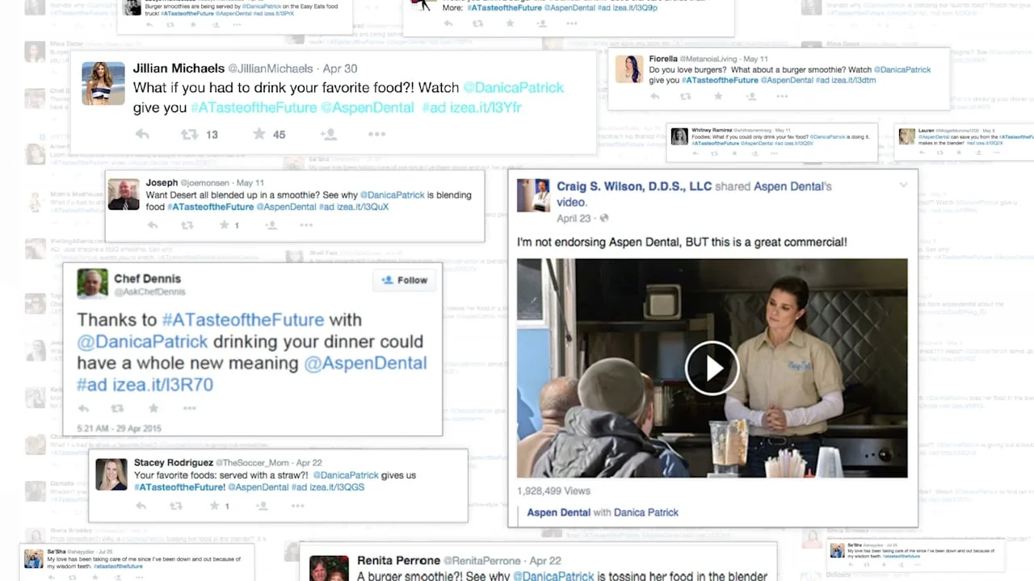This screenshot has width=1034, height=581.
Task: Play the Aspen Dental shared video
Action: (x=712, y=368)
